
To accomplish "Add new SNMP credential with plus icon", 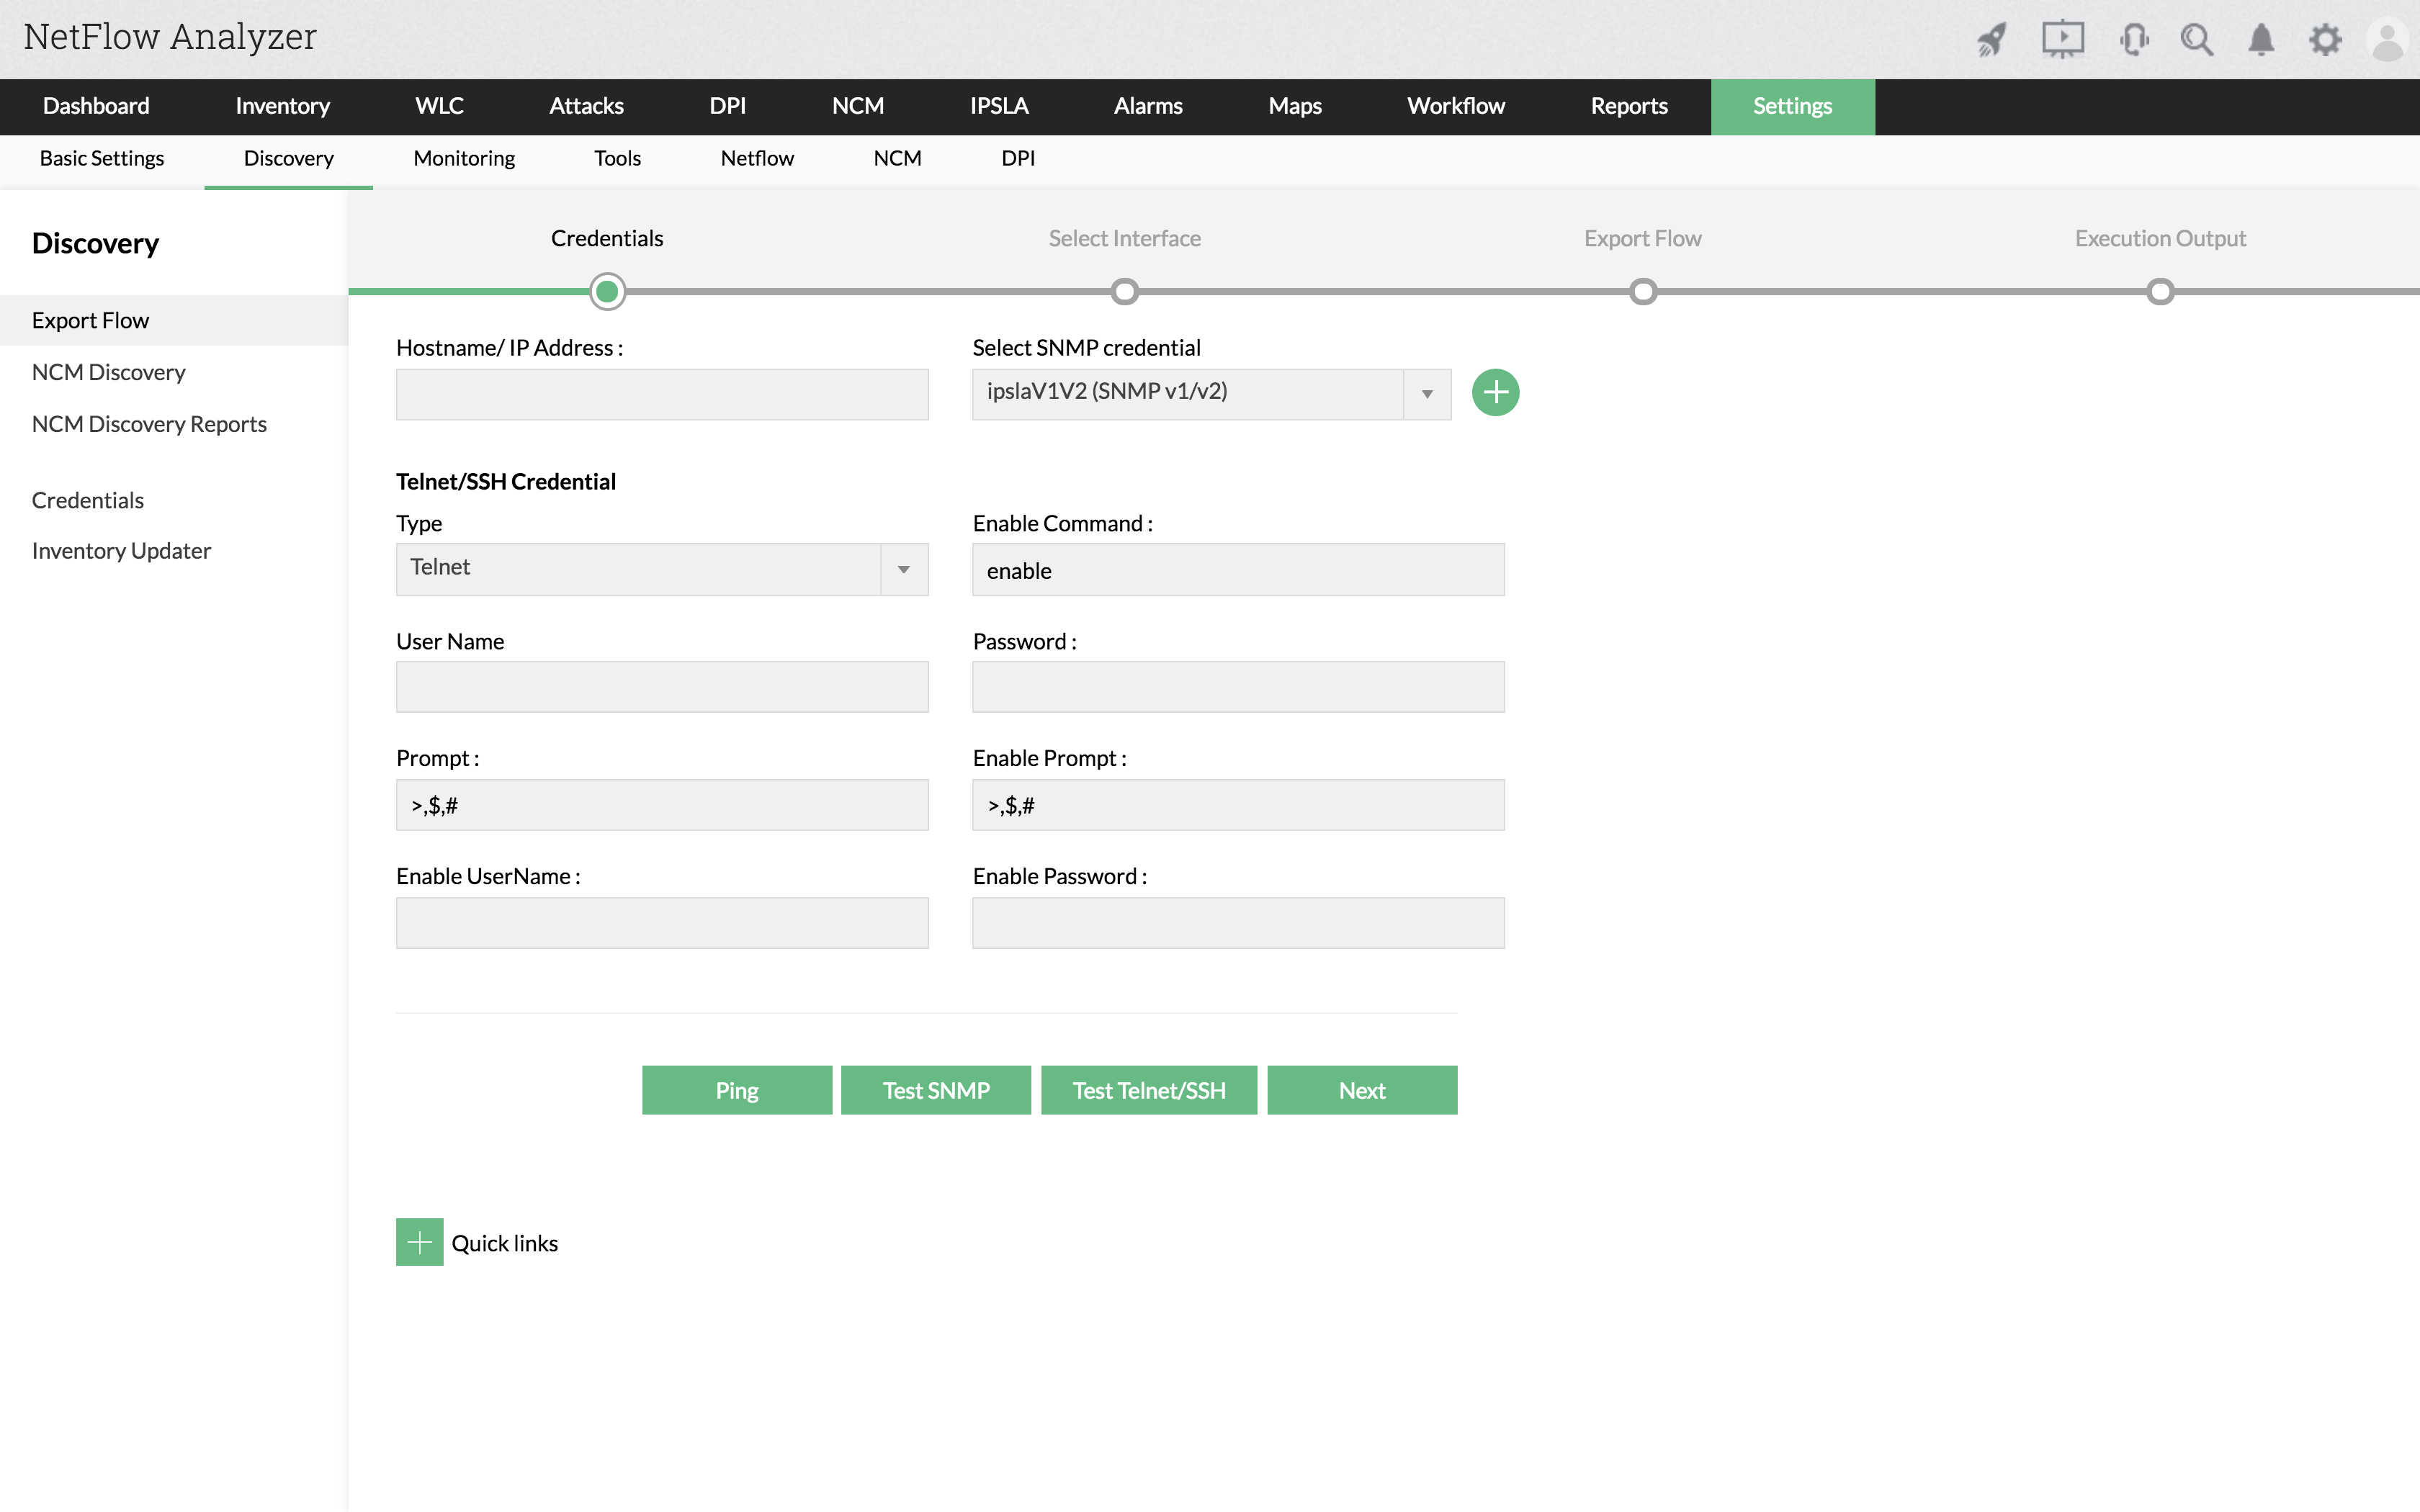I will click(1495, 393).
